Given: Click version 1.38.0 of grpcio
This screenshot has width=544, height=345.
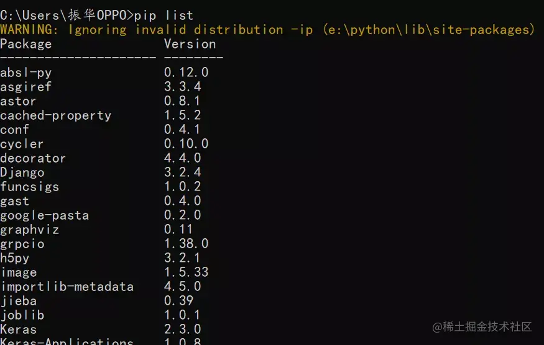Looking at the screenshot, I should point(187,243).
